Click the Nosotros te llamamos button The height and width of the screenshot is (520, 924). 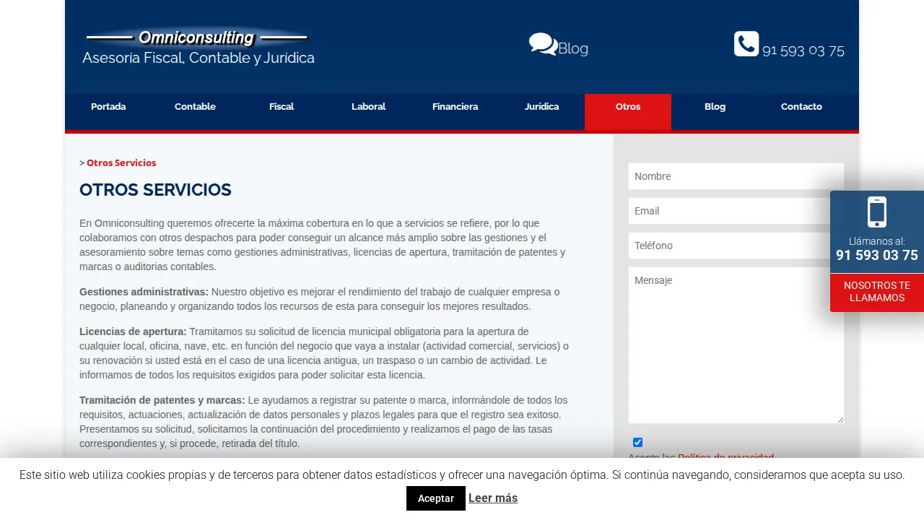(x=877, y=292)
